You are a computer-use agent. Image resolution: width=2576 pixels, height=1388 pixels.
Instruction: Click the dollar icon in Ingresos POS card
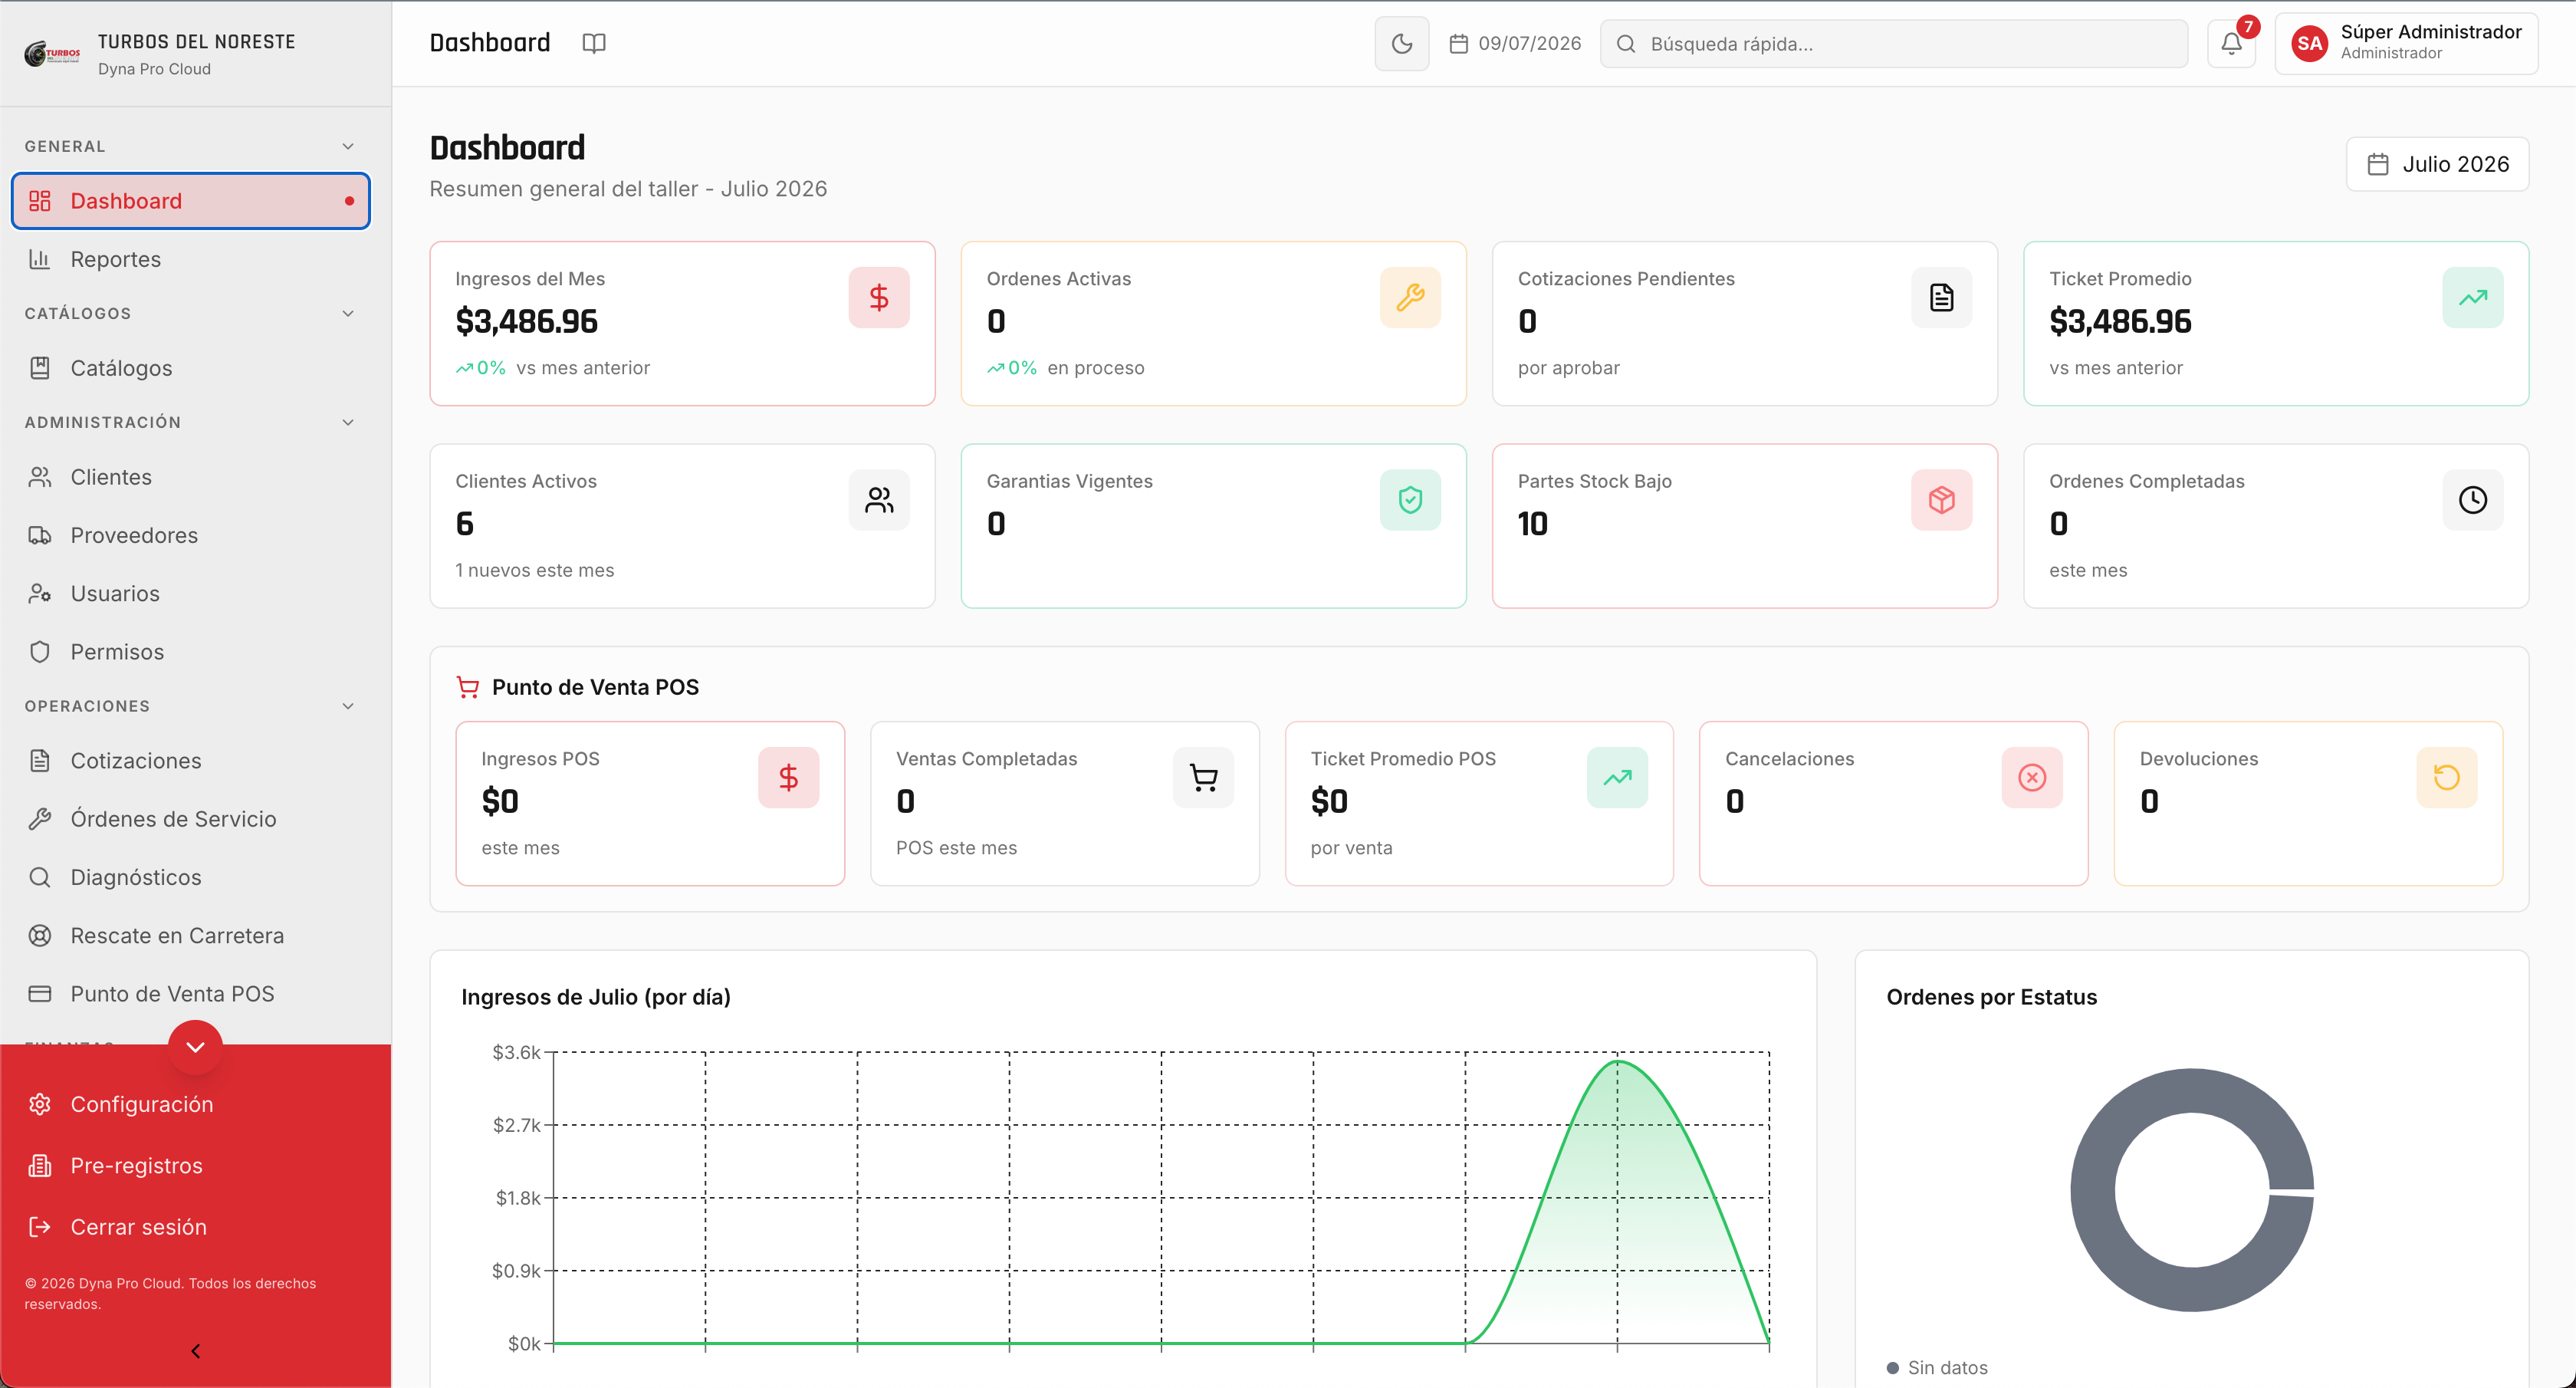(x=788, y=778)
